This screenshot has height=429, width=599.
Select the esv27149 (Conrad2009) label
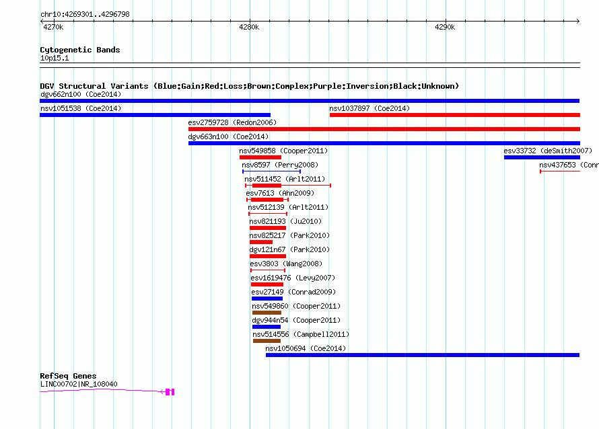pos(293,292)
